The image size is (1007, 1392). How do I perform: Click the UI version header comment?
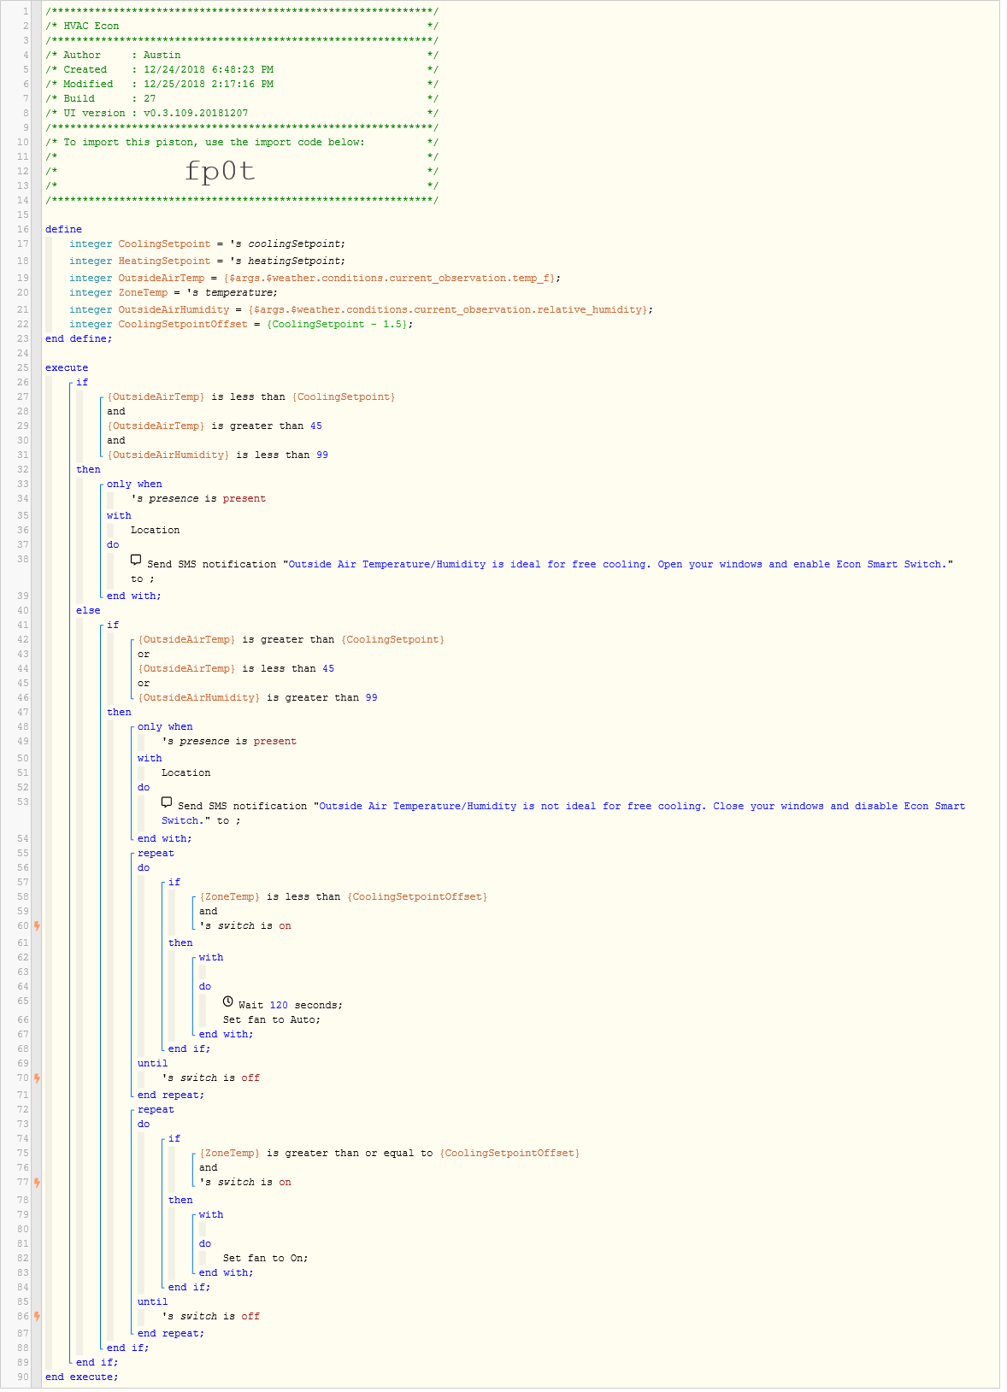pyautogui.click(x=147, y=113)
